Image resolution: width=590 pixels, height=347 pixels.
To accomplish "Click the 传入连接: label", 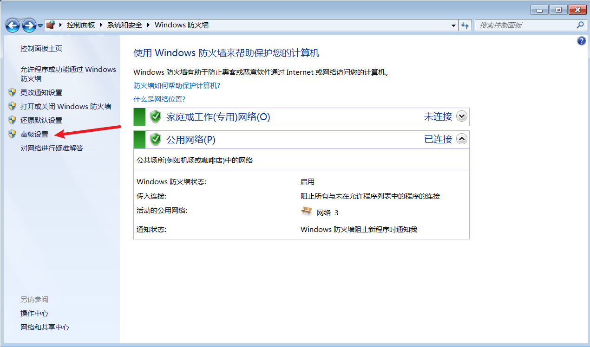I will click(x=151, y=196).
